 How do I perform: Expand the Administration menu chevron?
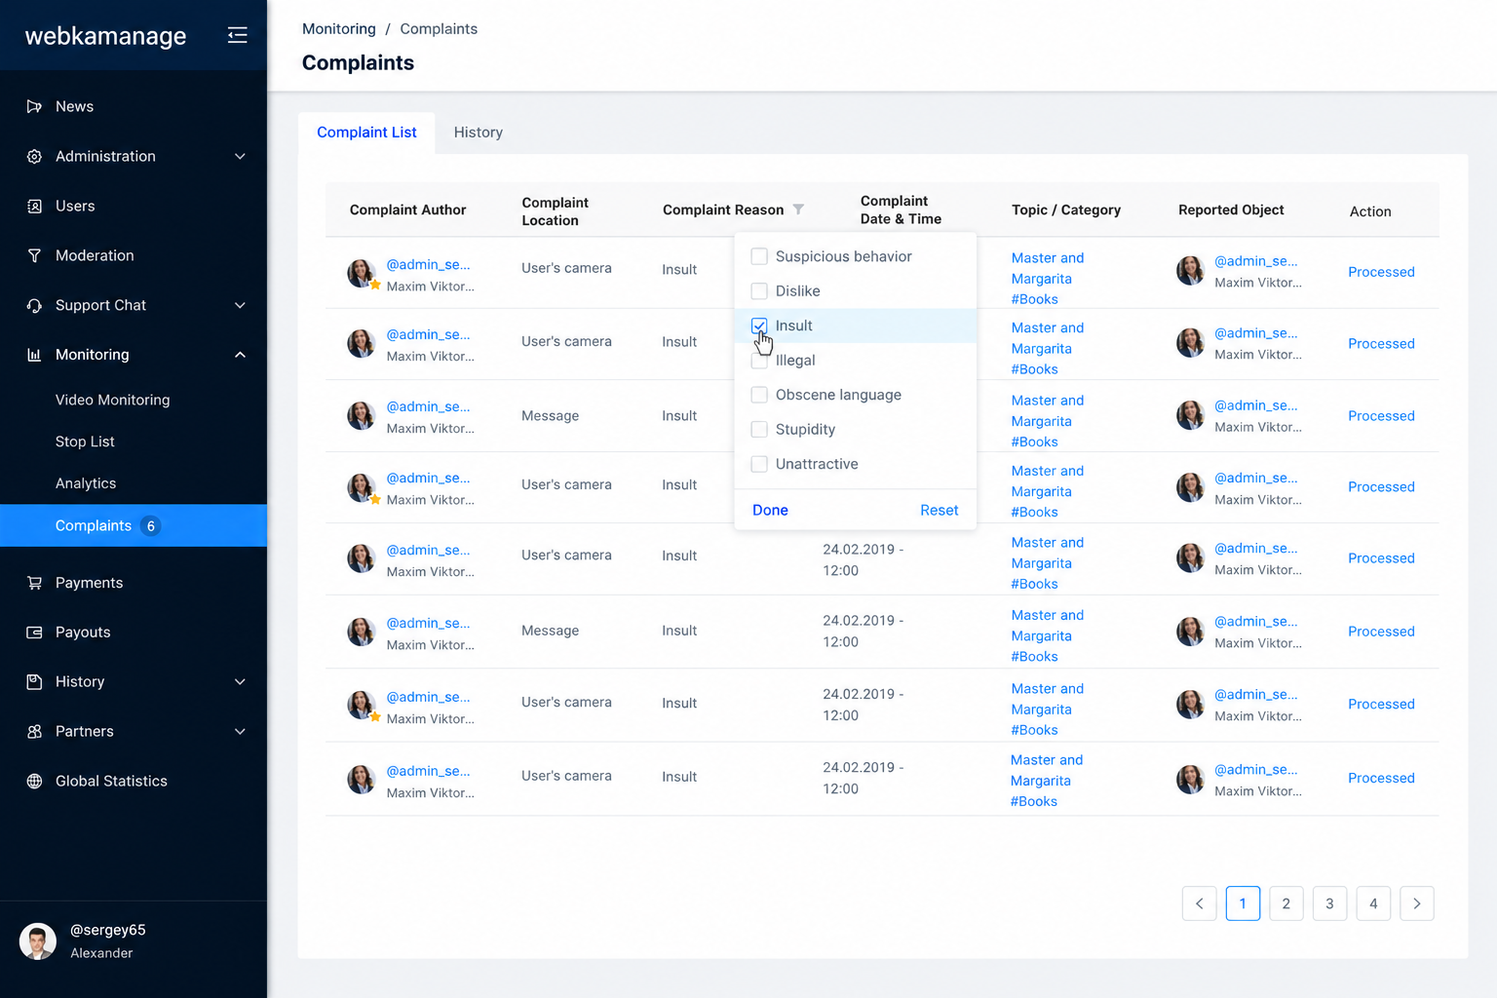pyautogui.click(x=240, y=156)
